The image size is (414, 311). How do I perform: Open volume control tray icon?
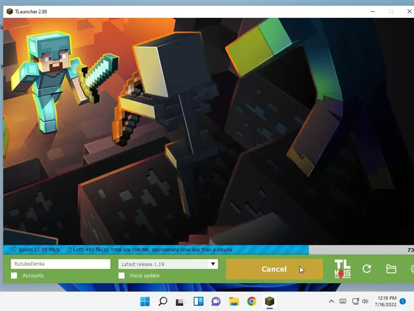point(365,301)
